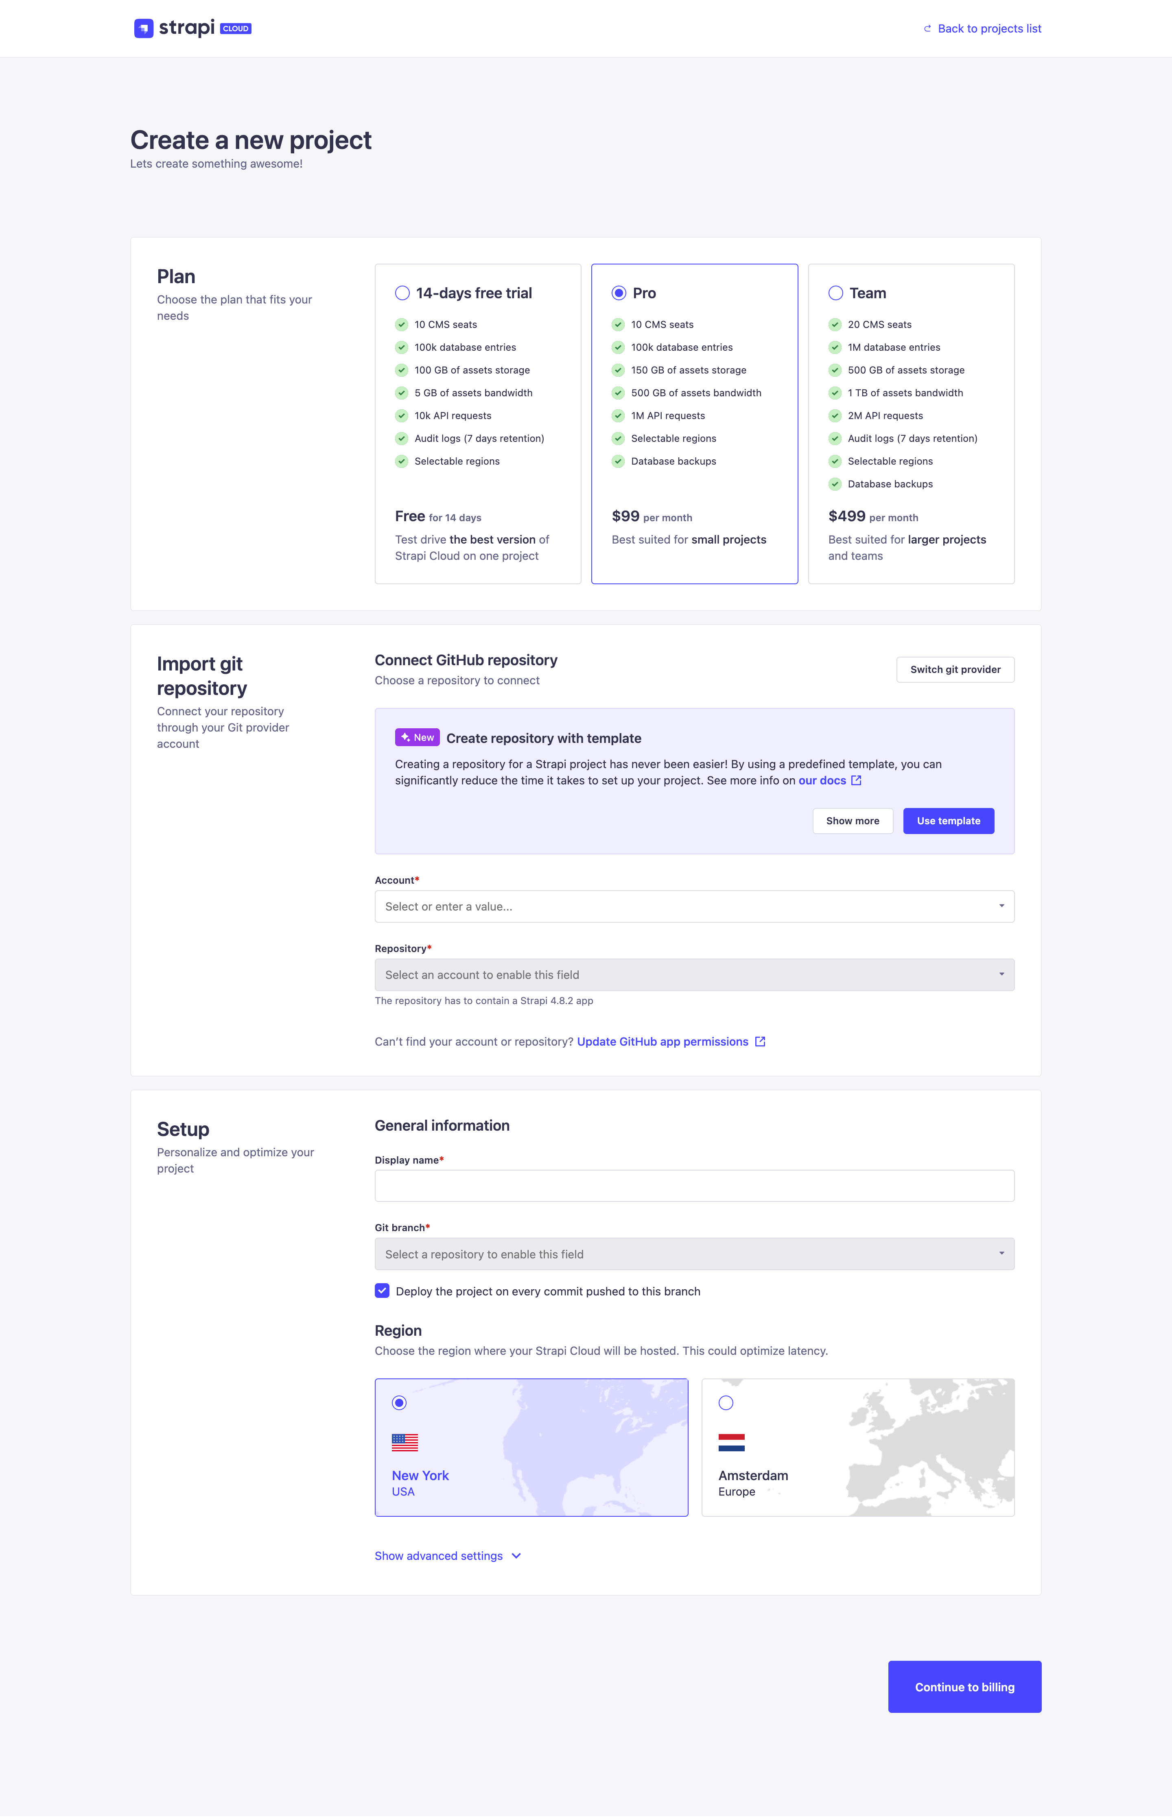This screenshot has width=1172, height=1817.
Task: Click the external link icon after GitHub permissions
Action: coord(759,1042)
